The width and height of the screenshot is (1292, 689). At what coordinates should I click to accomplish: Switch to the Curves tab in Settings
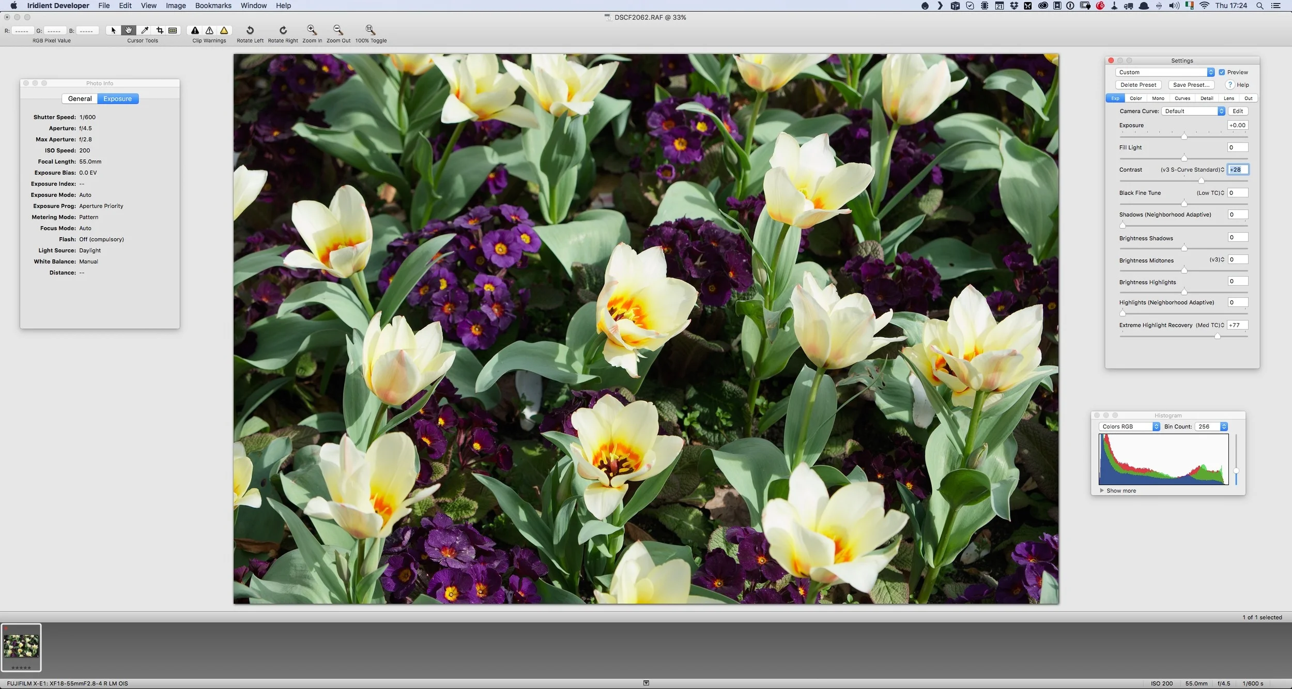pos(1183,98)
